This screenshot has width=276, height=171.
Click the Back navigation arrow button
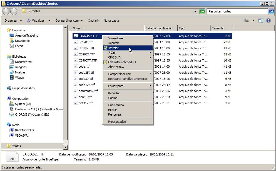point(6,11)
